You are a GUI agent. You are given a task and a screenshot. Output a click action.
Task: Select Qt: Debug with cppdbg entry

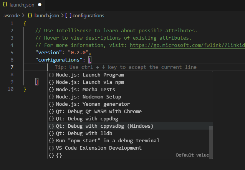pos(130,119)
